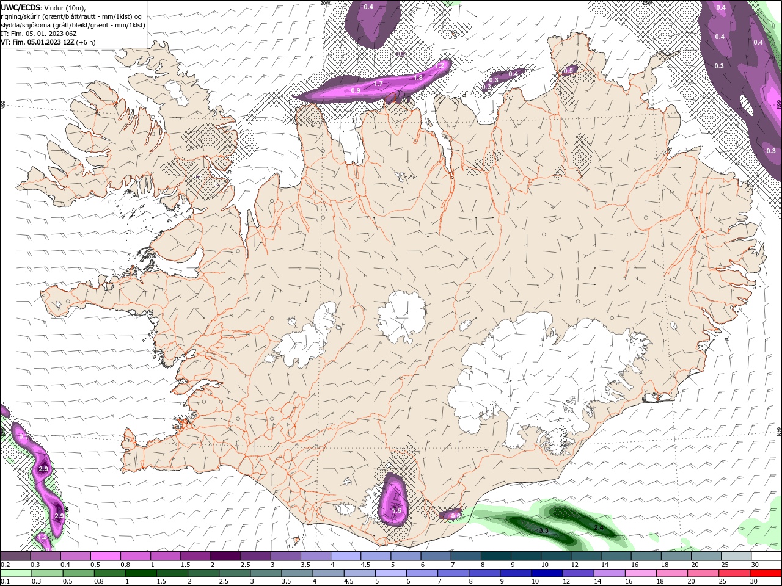Click the "VT: Fim. 05.01.2023 12Z (+6 h)" line
This screenshot has height=586, width=782.
click(x=48, y=42)
